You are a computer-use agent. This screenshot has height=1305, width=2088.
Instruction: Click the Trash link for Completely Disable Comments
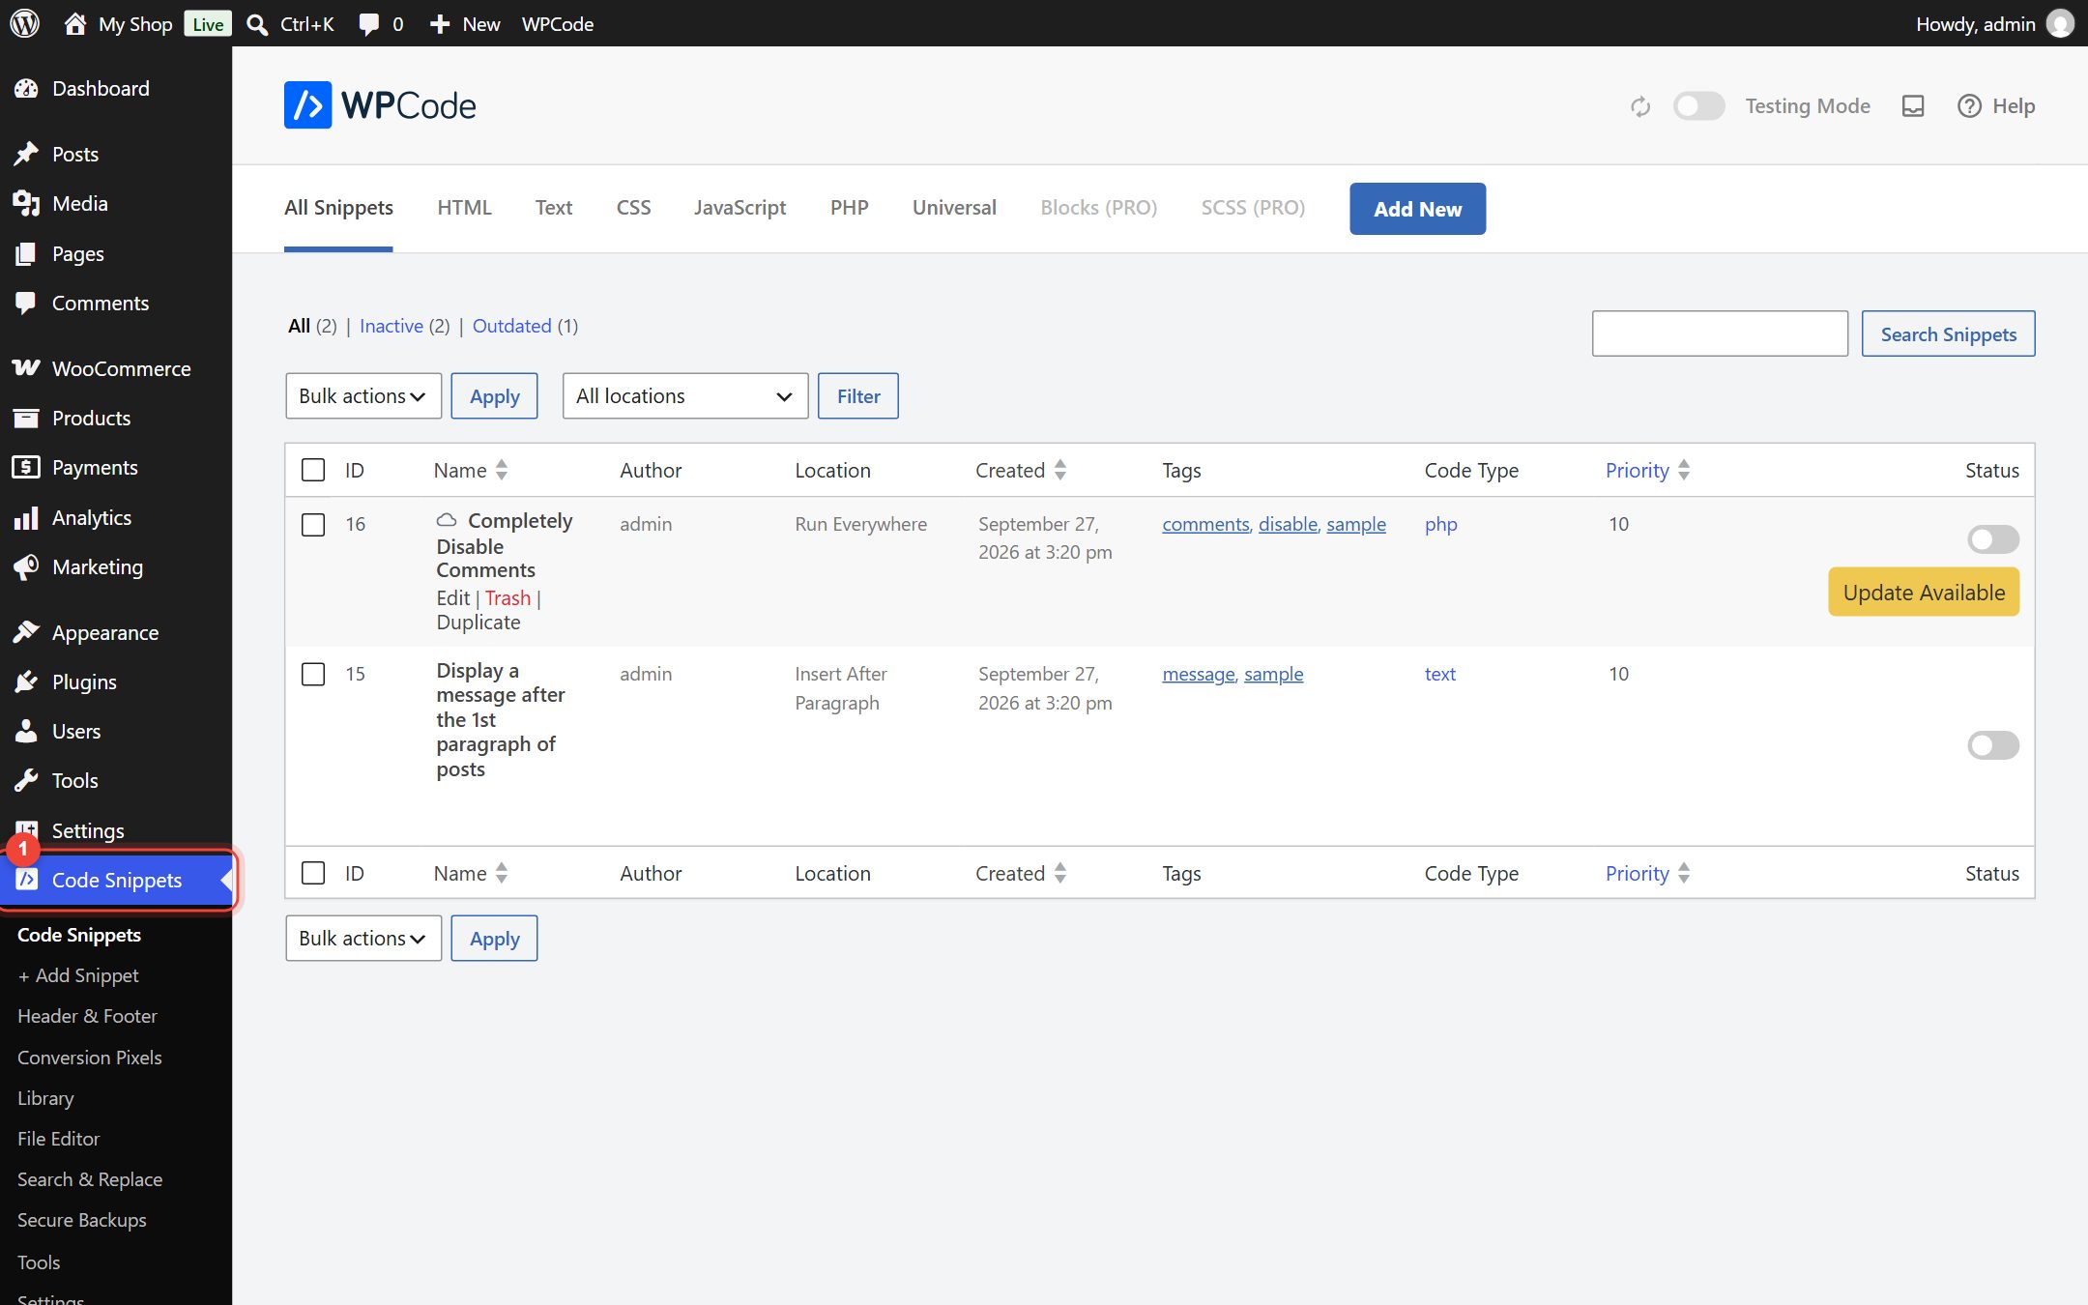(x=507, y=597)
